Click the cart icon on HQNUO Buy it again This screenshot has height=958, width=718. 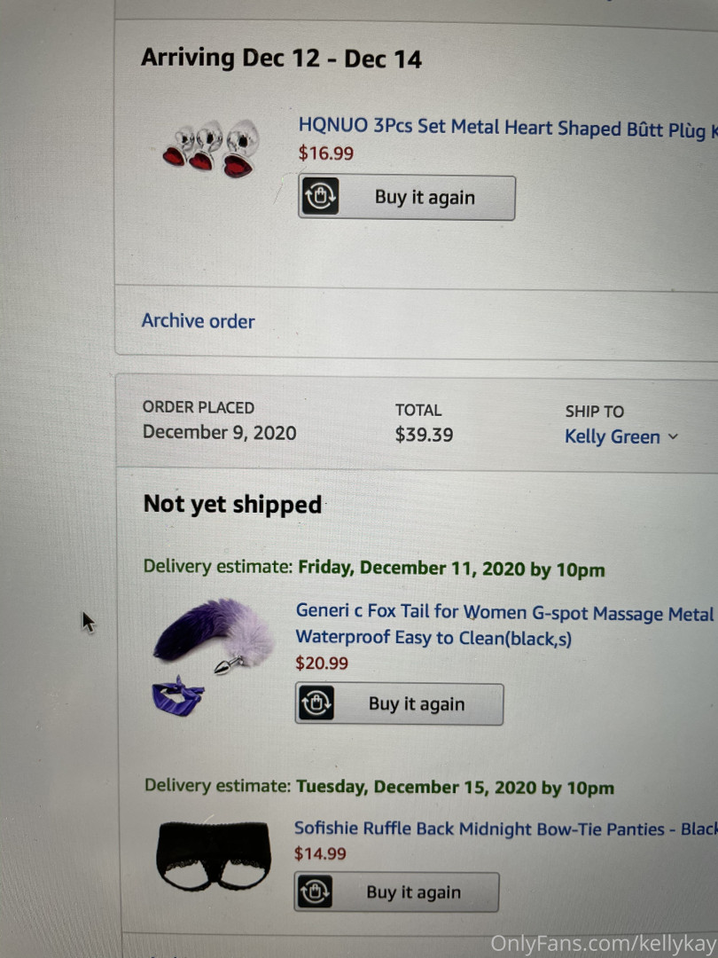pyautogui.click(x=319, y=198)
